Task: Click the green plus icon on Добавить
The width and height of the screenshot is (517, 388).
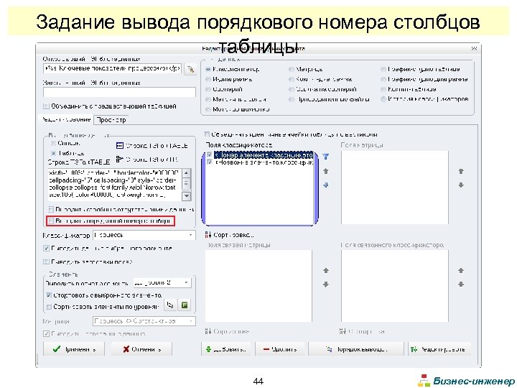Action: (208, 349)
